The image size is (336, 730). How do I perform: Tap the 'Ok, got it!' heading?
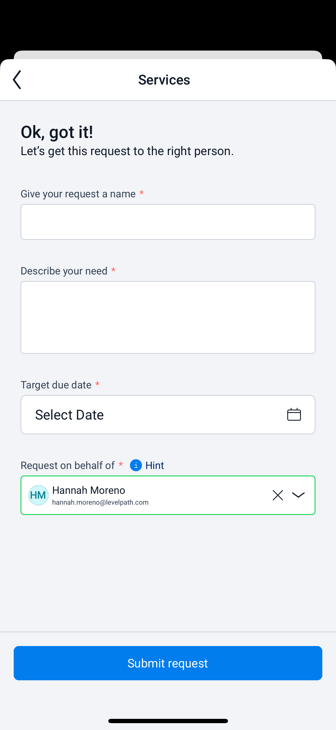coord(57,132)
